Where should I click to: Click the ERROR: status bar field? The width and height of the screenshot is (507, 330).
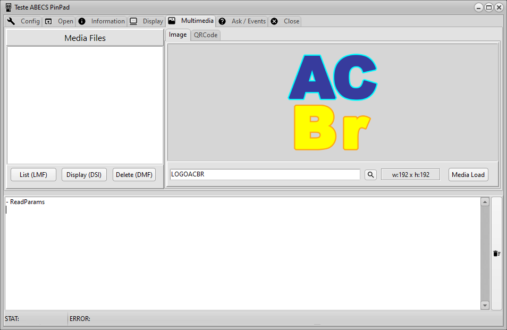(x=284, y=319)
